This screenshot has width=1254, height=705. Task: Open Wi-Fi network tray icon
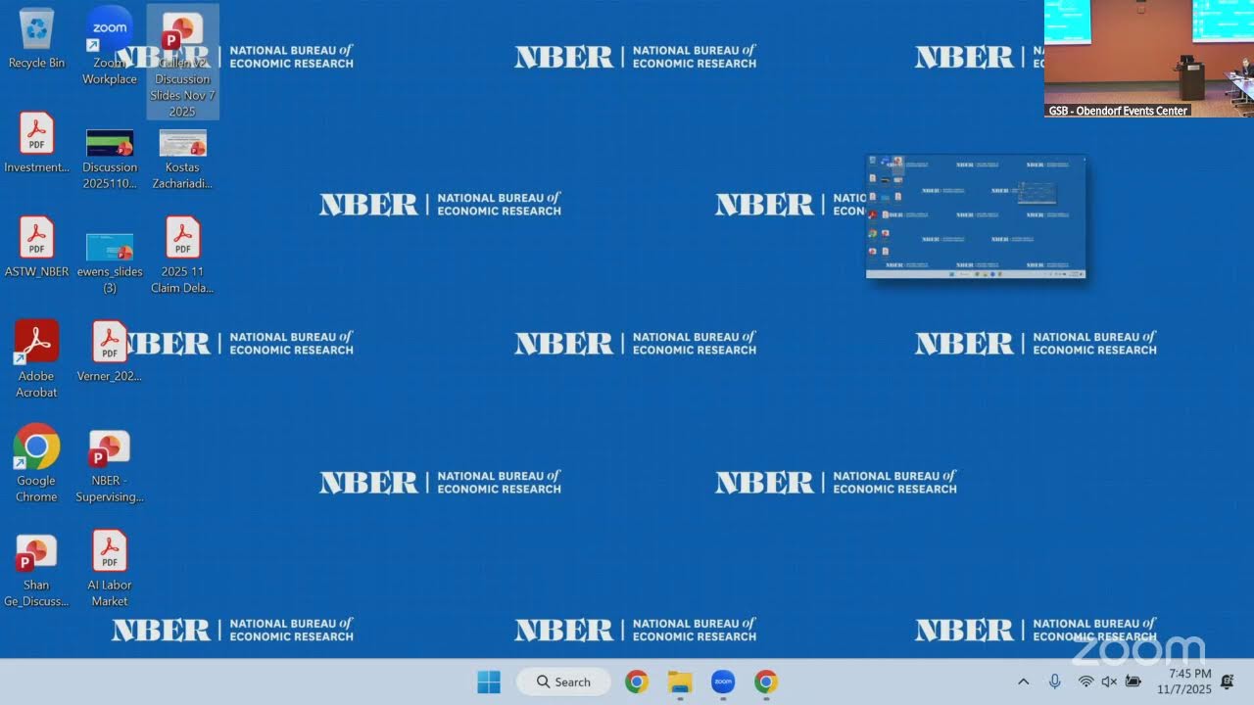click(x=1085, y=681)
